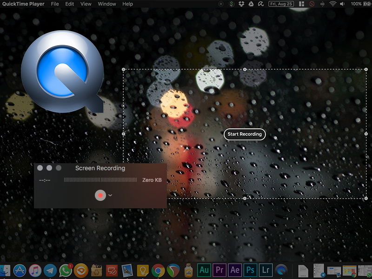Launch Google Chrome from the dock
This screenshot has width=372, height=279.
[x=158, y=271]
